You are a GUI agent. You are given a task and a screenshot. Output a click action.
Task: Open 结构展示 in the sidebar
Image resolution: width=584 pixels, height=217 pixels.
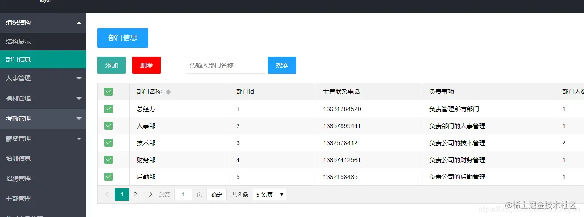tap(43, 42)
